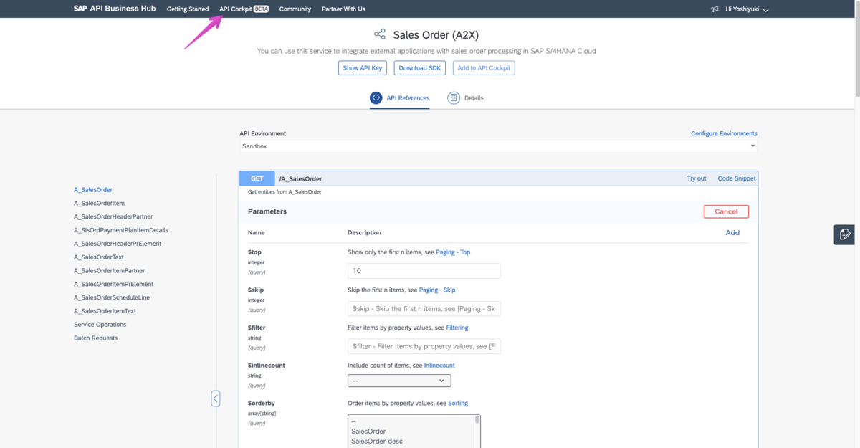The width and height of the screenshot is (860, 448).
Task: Select Batch Requests in sidebar
Action: [95, 338]
